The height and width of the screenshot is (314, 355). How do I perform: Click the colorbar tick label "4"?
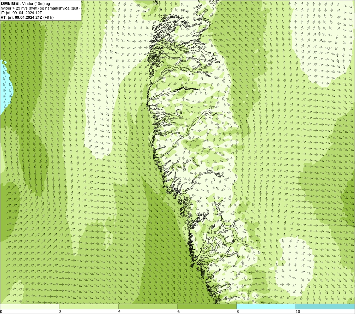pos(119,312)
